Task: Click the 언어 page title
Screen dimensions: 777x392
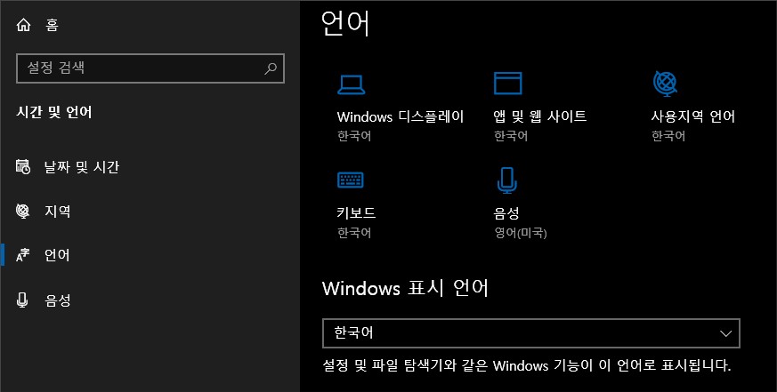Action: tap(345, 23)
